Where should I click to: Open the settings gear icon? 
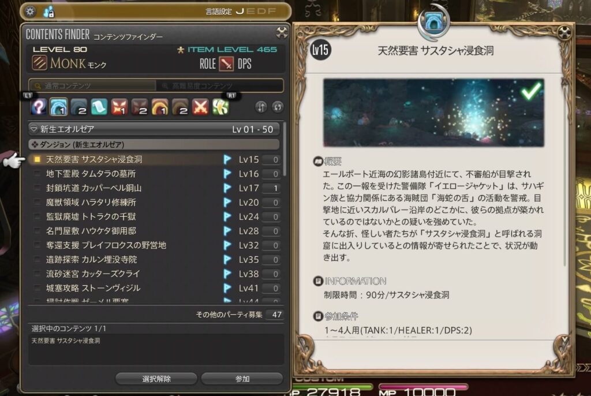pos(30,12)
